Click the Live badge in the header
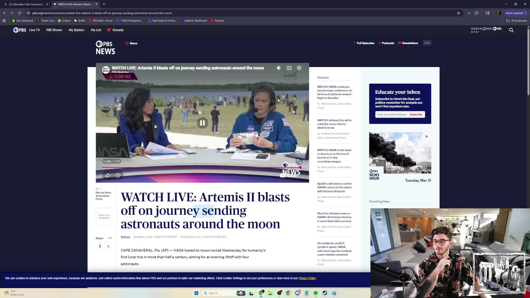530x298 pixels. [x=427, y=43]
